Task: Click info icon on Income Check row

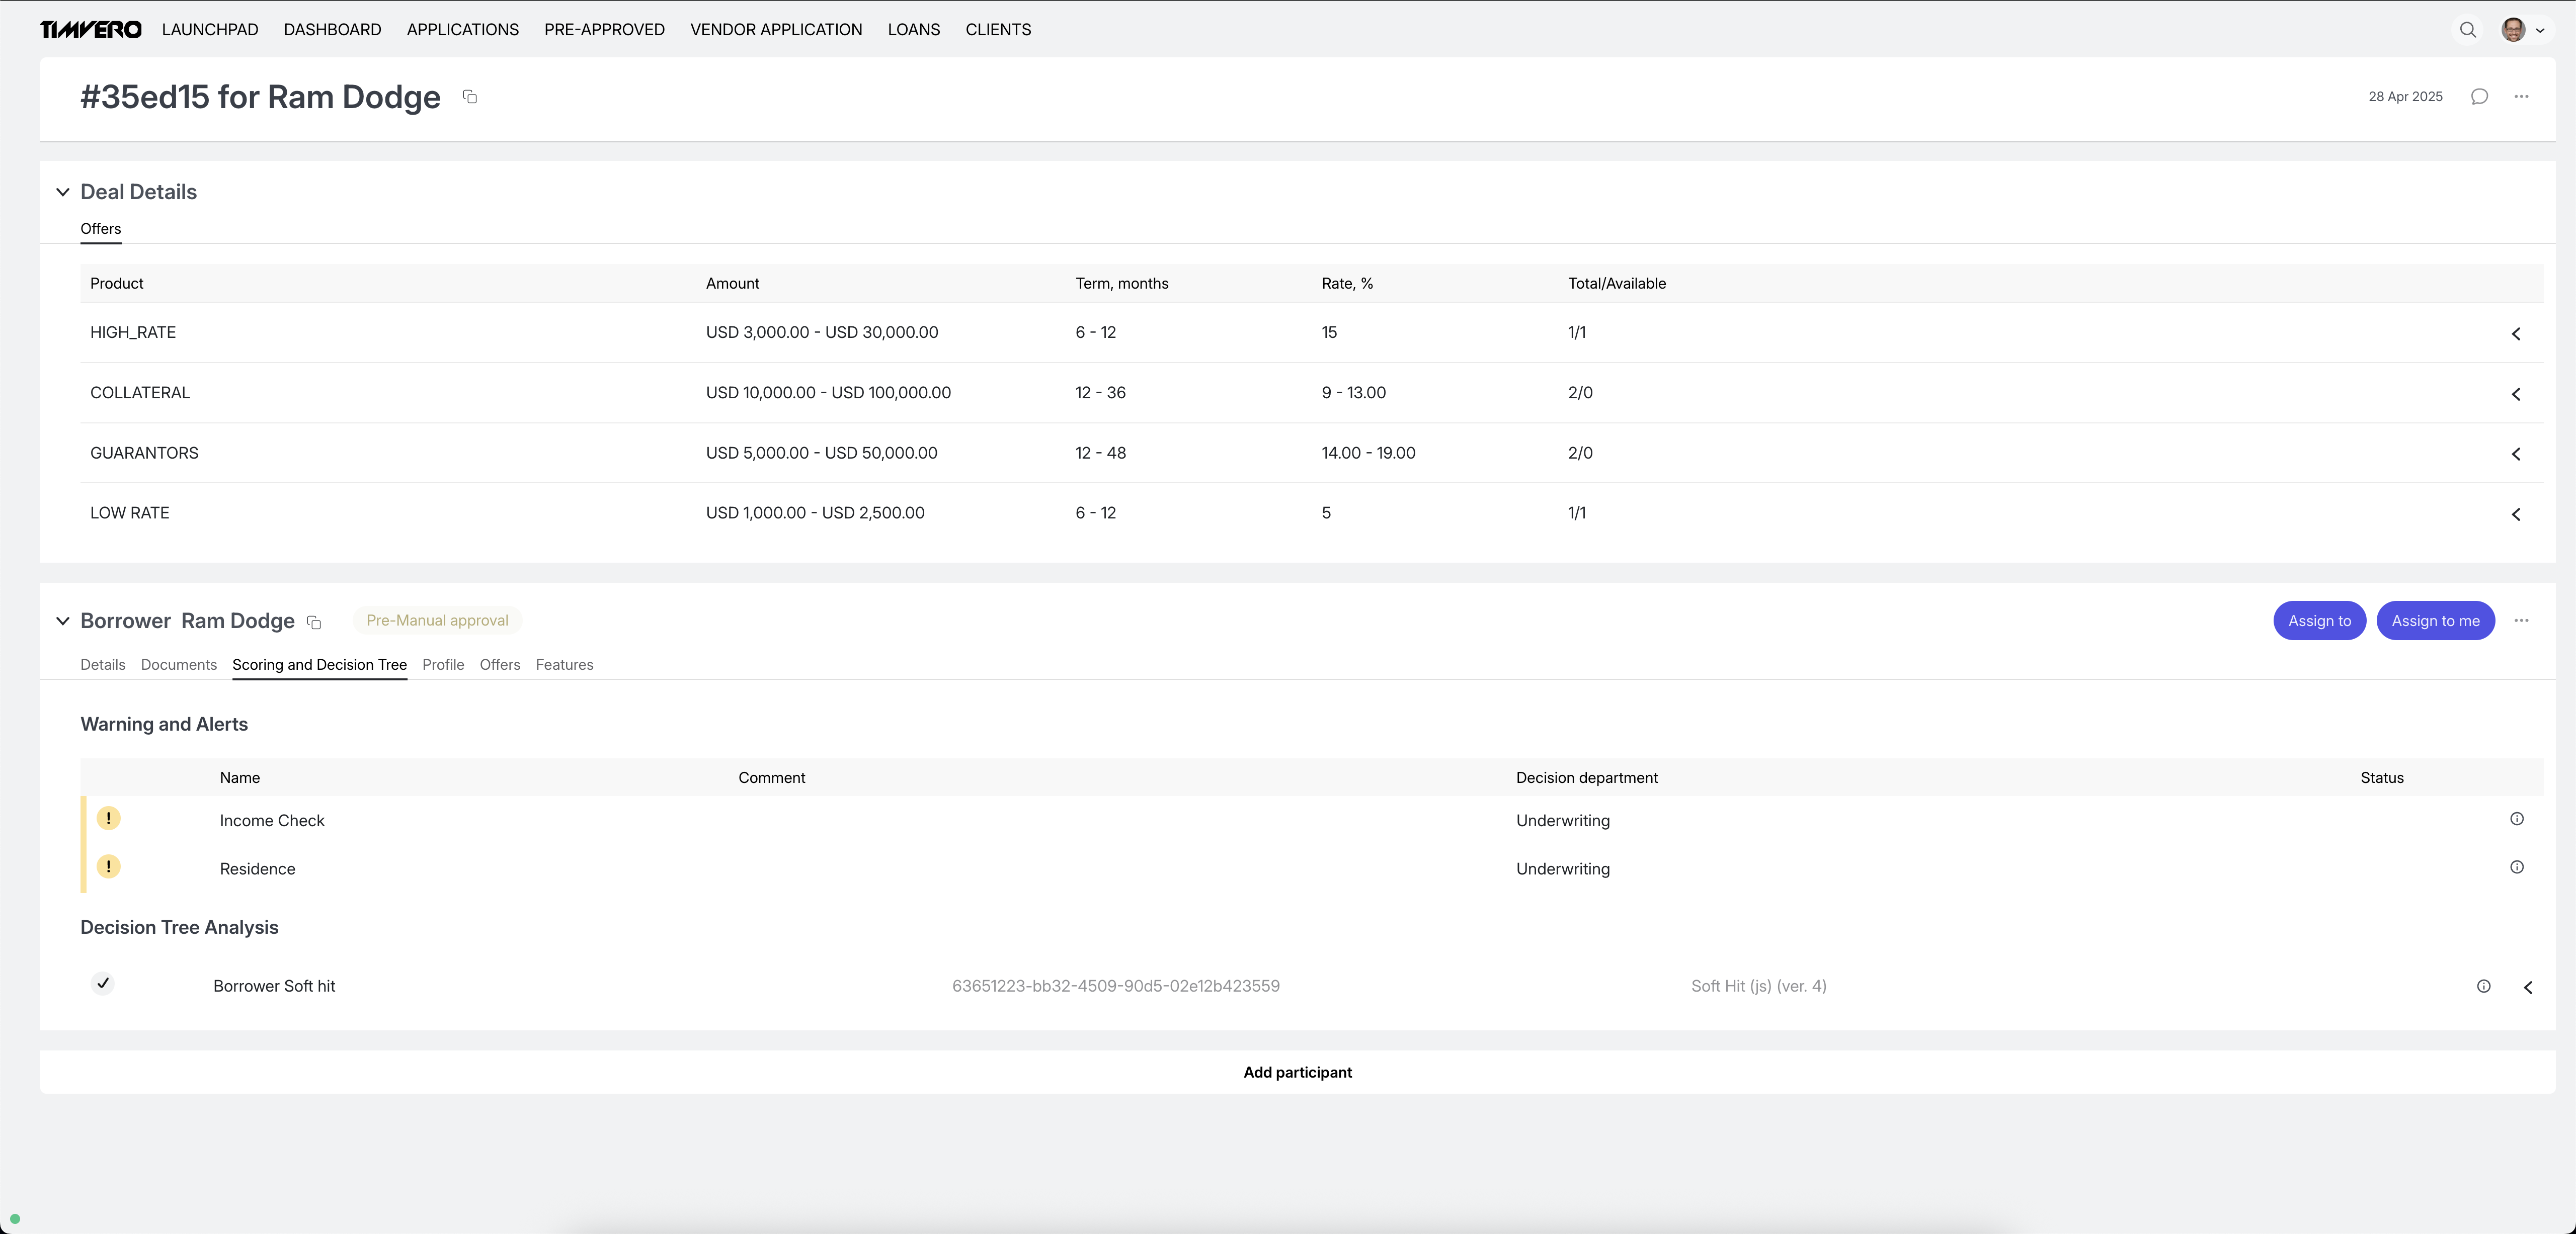Action: point(2516,819)
